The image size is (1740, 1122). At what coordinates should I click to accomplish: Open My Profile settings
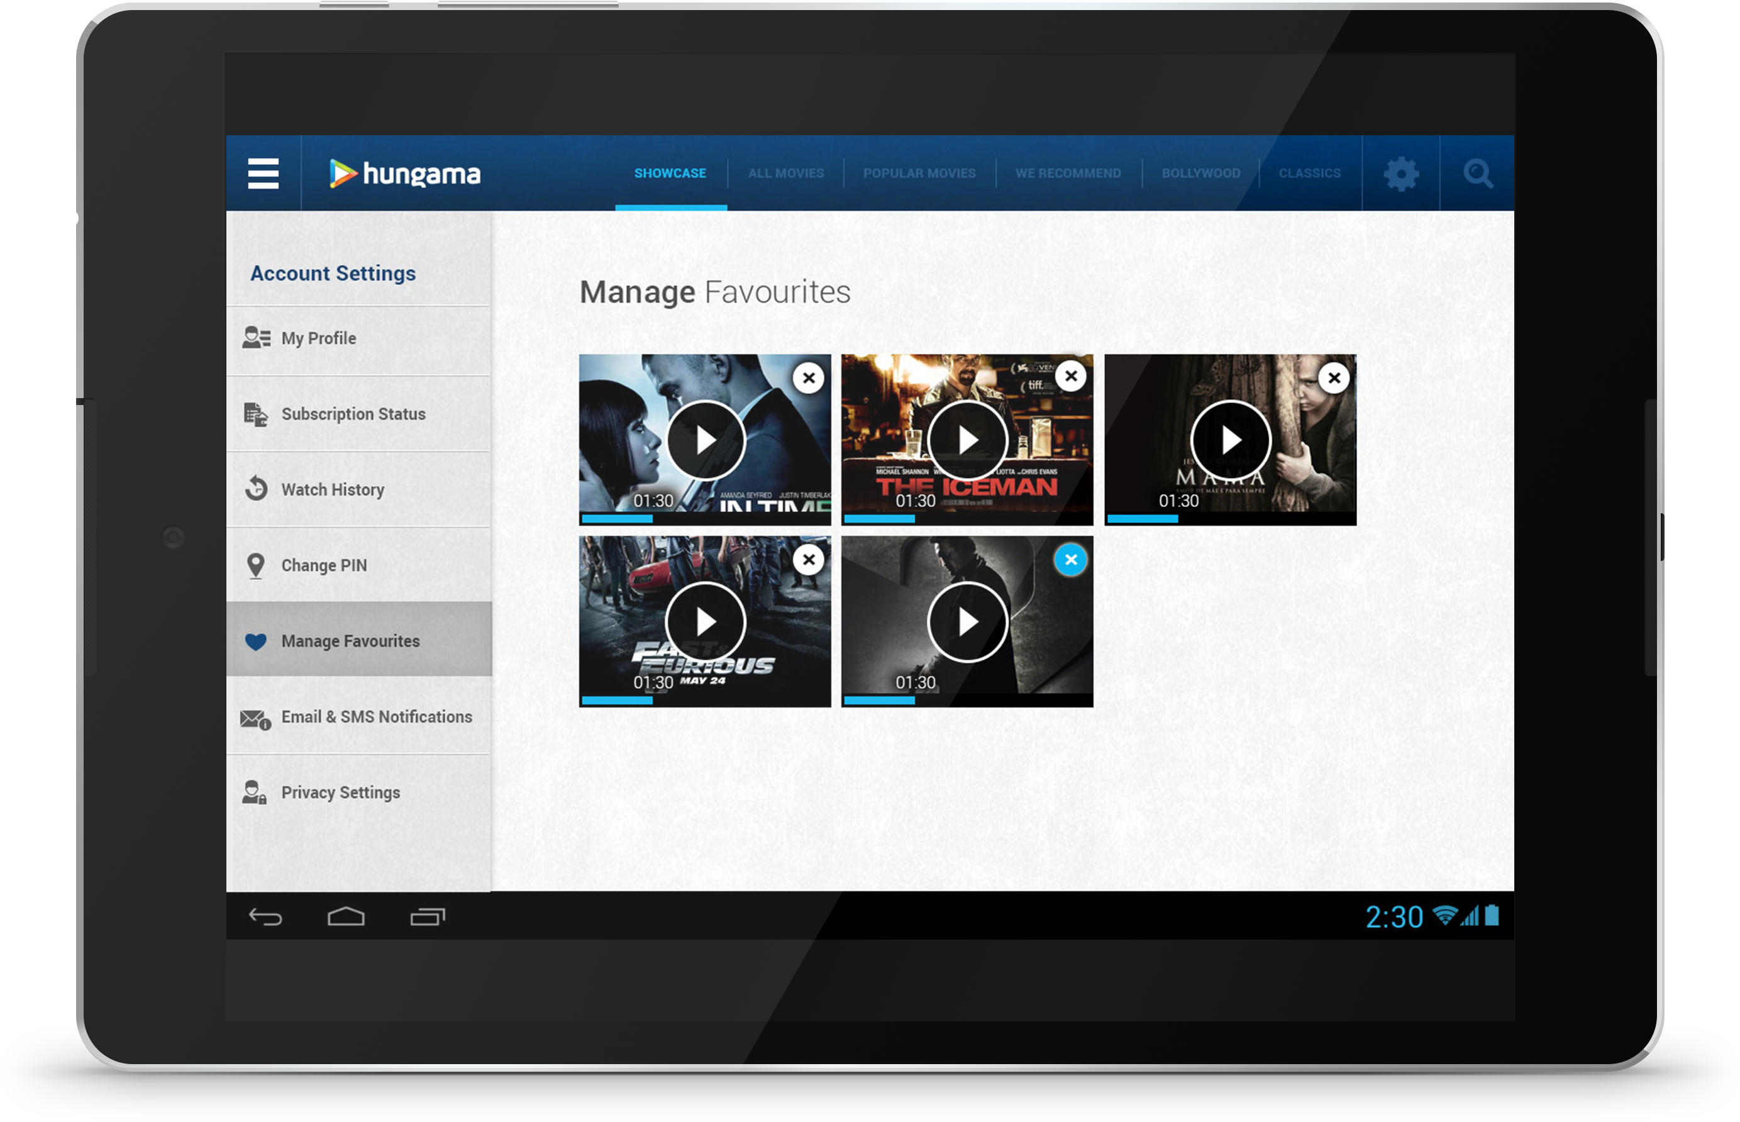pos(318,339)
